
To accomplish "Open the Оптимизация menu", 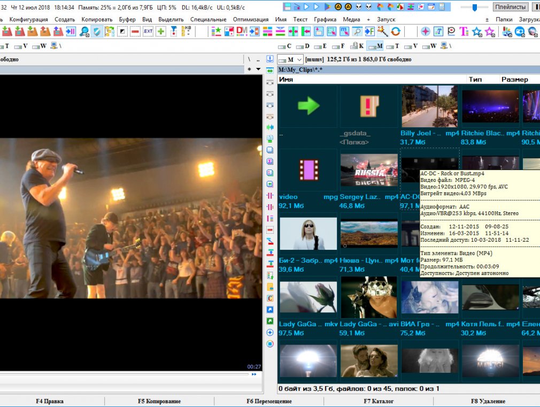I will pos(251,20).
